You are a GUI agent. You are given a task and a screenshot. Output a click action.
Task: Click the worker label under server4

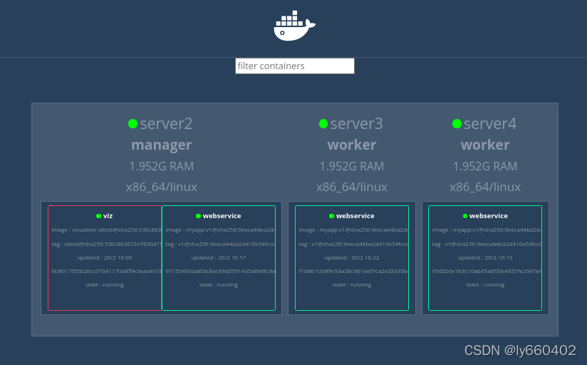(x=485, y=145)
